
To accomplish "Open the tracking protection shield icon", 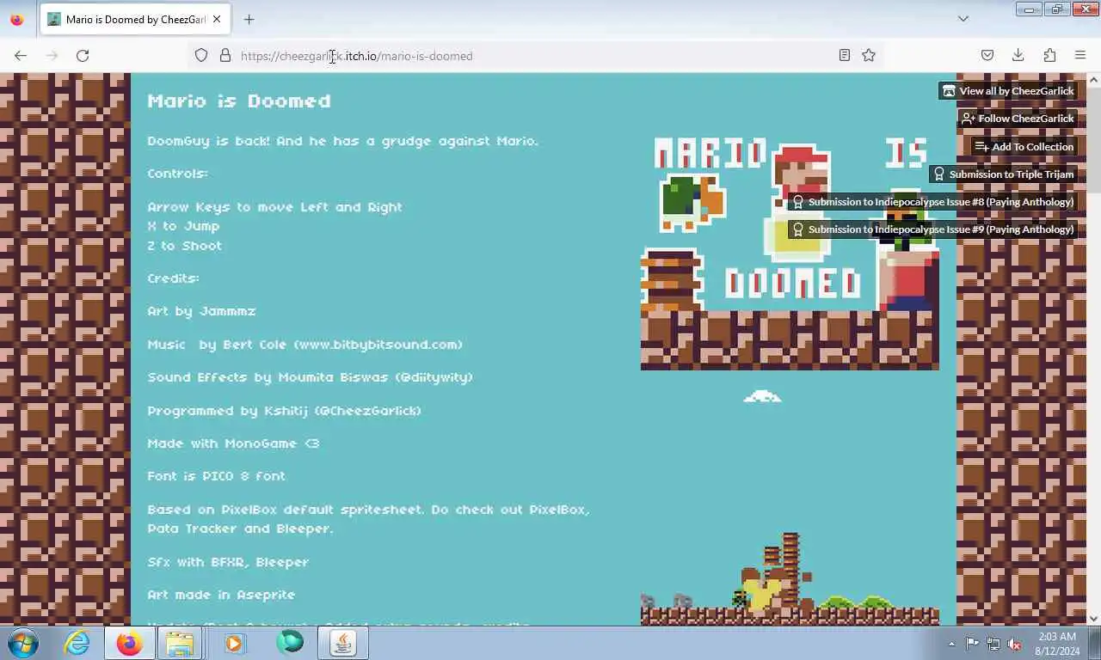I will pyautogui.click(x=201, y=55).
